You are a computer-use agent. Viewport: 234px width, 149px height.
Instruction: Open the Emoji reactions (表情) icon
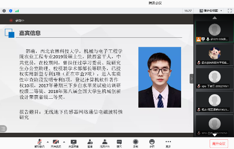(x=152, y=143)
